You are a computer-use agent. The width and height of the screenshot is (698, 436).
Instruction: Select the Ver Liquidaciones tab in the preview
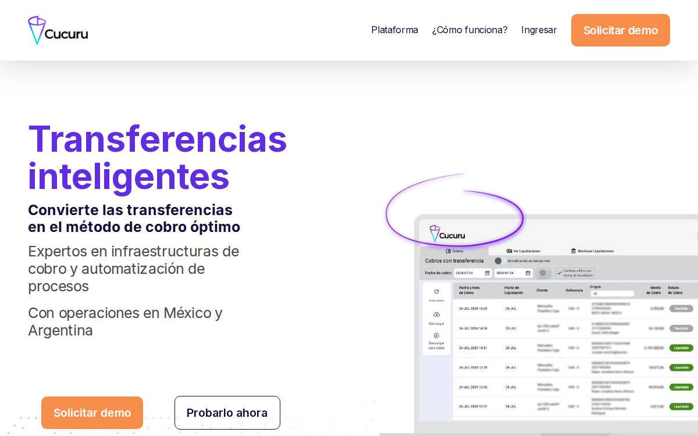[x=523, y=251]
